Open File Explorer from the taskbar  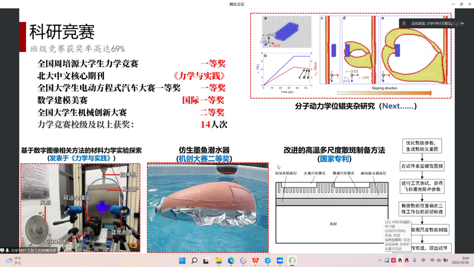point(220,260)
